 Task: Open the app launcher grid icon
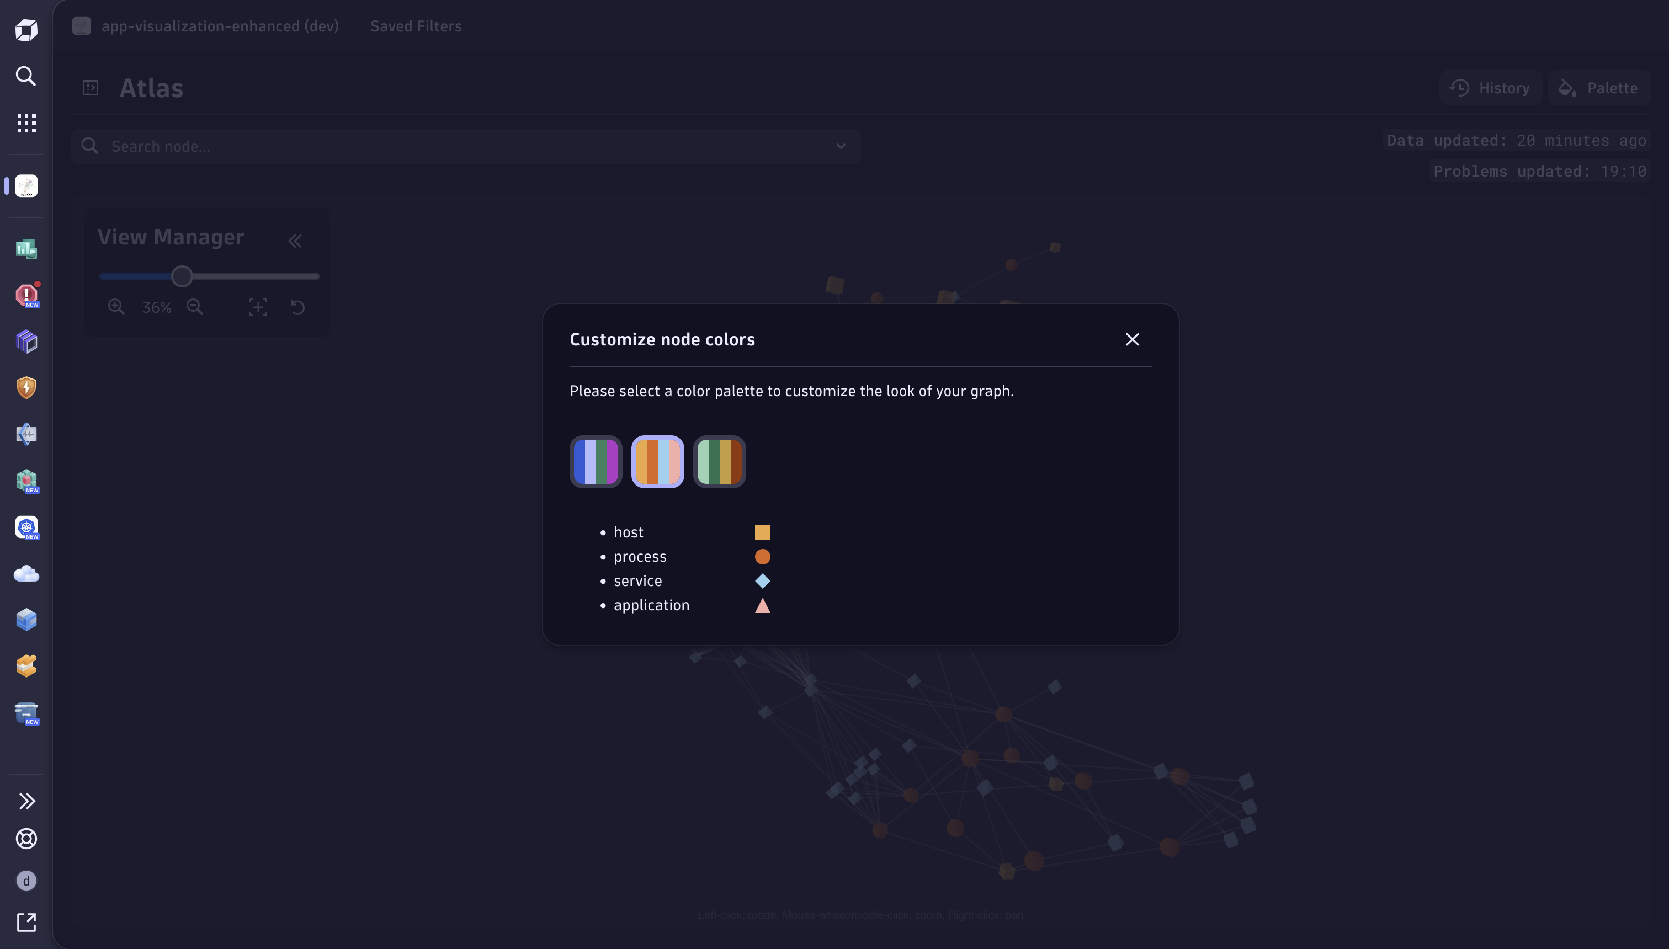point(26,123)
